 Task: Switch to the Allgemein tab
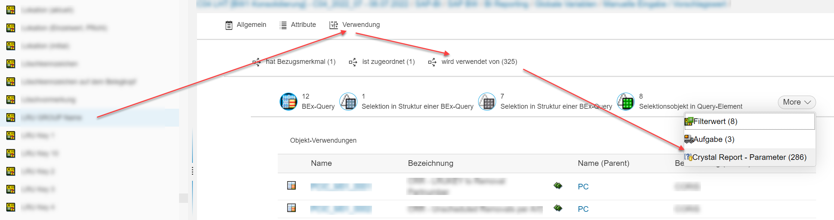(251, 25)
